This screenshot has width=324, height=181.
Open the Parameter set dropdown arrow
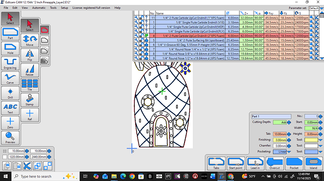(x=322, y=8)
